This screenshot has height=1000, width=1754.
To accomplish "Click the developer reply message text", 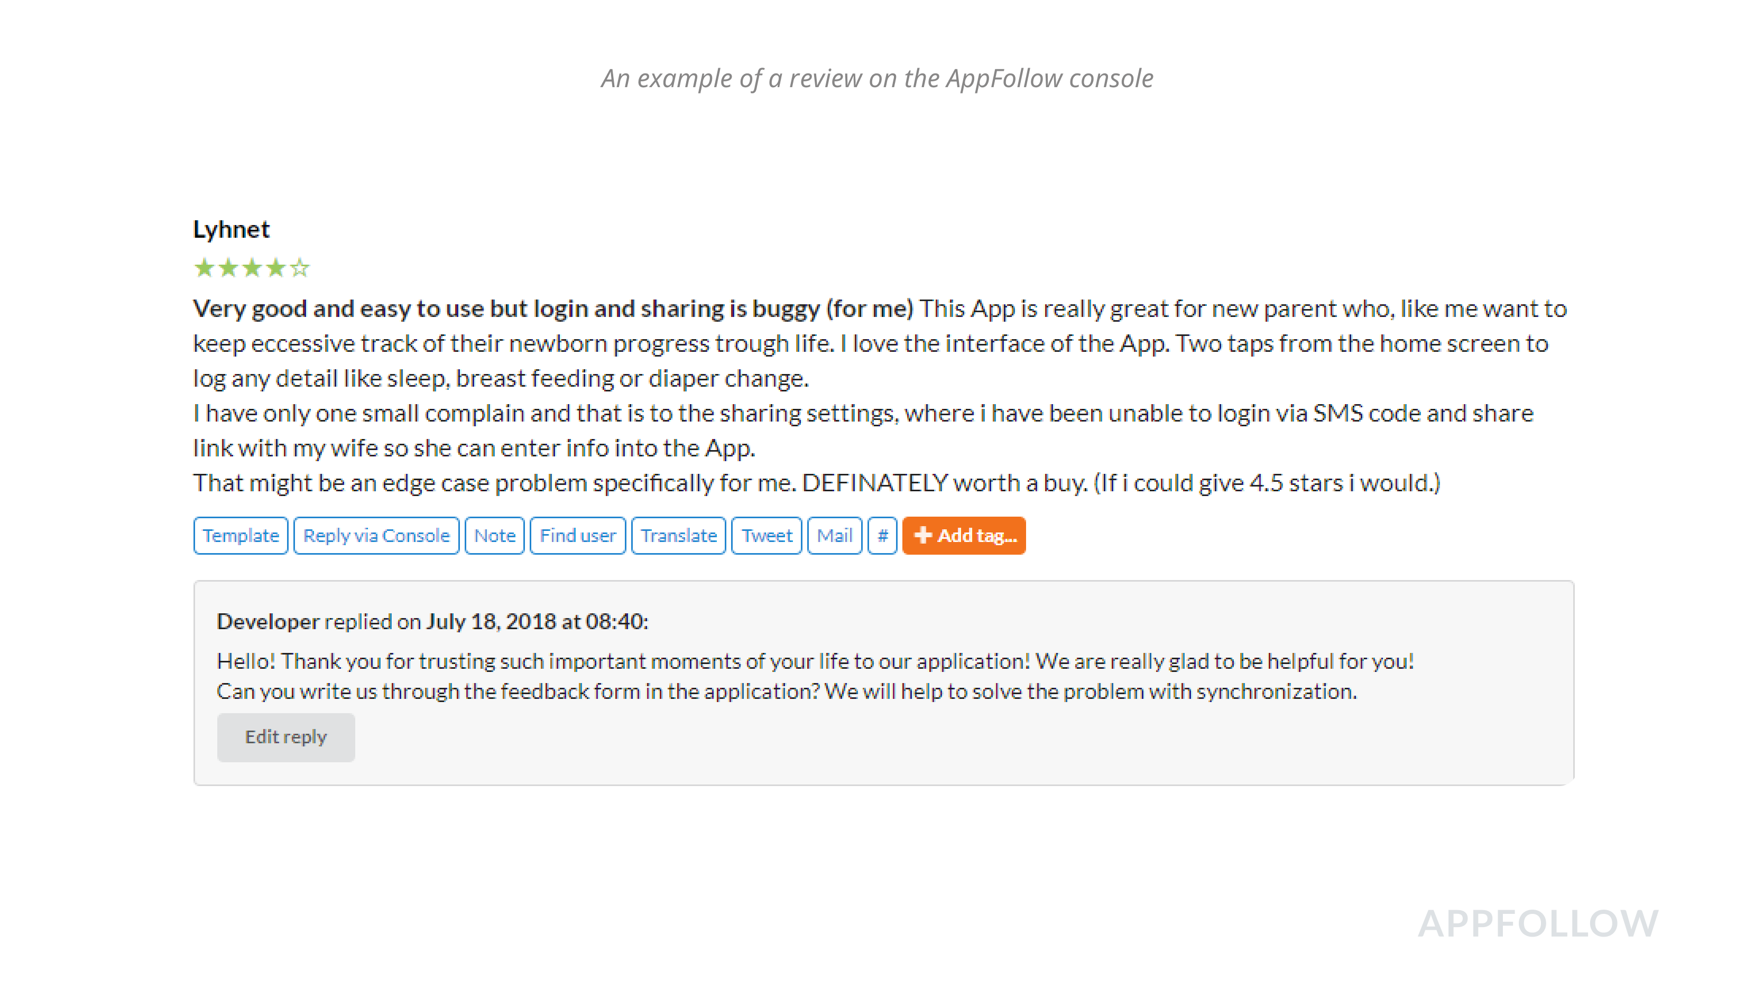I will pyautogui.click(x=787, y=677).
